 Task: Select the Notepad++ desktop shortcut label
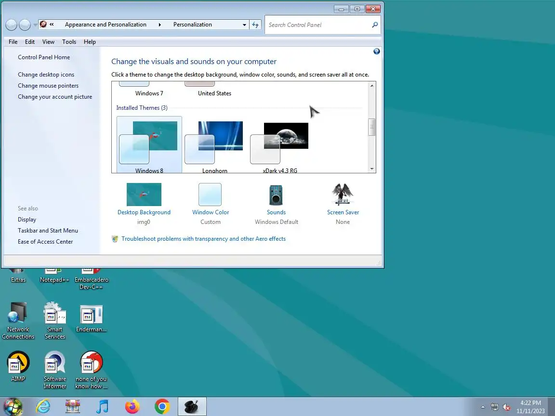(54, 280)
